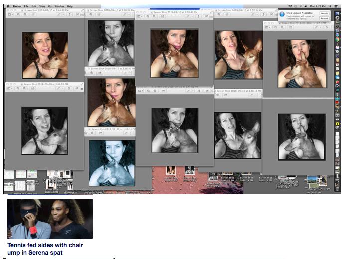
Task: Click Restart on the OS X Update notification
Action: (x=324, y=18)
